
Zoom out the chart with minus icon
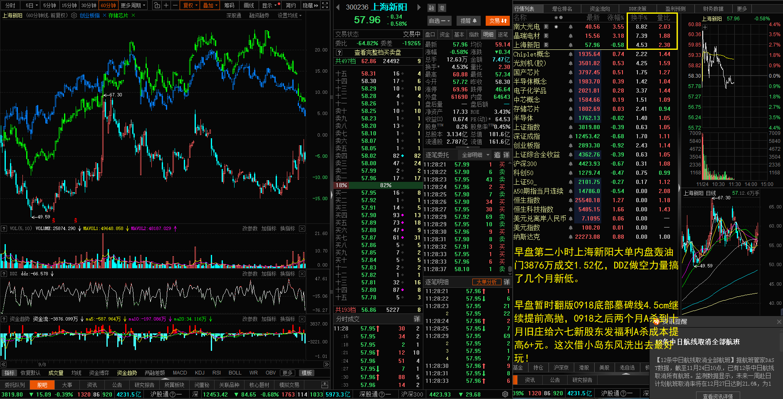tap(175, 5)
